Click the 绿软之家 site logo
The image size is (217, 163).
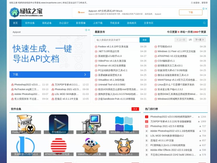coord(26,12)
